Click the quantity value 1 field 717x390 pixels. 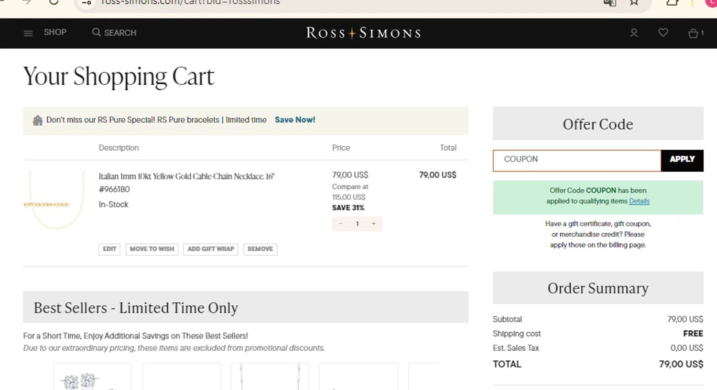point(357,224)
